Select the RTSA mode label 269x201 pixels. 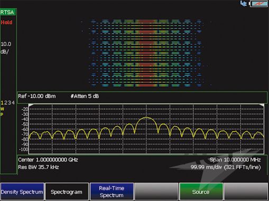click(7, 12)
